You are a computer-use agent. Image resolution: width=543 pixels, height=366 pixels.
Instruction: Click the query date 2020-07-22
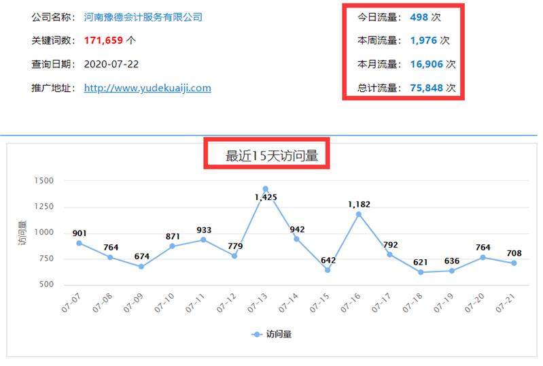pyautogui.click(x=112, y=64)
